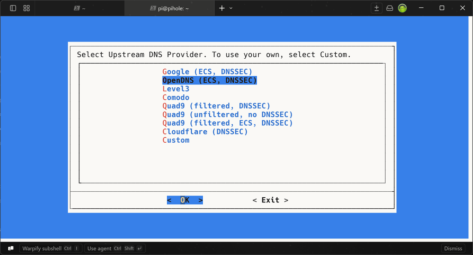Click the Warp logo in status bar
This screenshot has width=473, height=255.
tap(11, 249)
